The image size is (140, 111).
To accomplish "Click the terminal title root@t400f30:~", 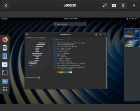I will pos(66,34).
